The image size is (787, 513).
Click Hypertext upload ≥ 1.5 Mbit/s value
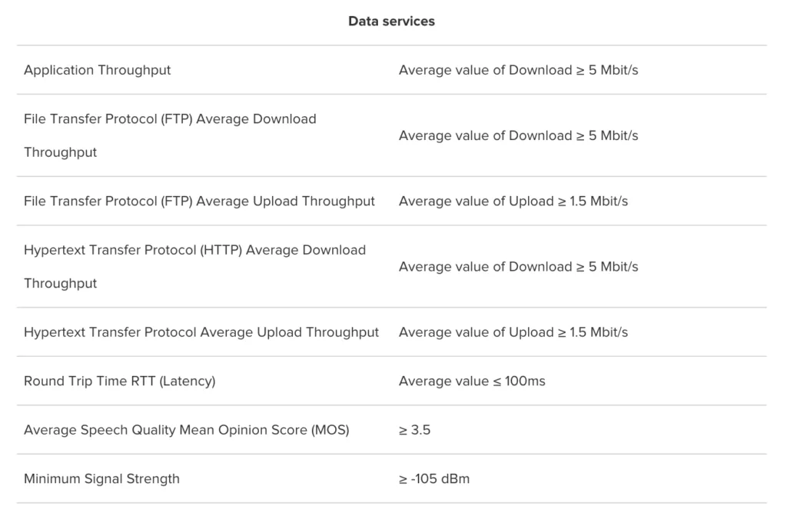coord(513,332)
